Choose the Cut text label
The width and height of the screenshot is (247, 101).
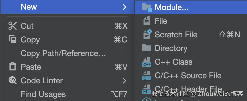point(27,26)
